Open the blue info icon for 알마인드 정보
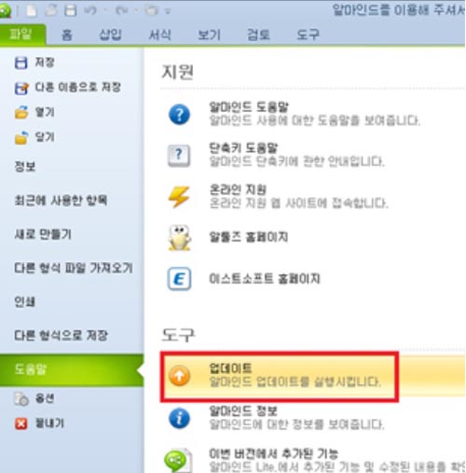 [179, 418]
